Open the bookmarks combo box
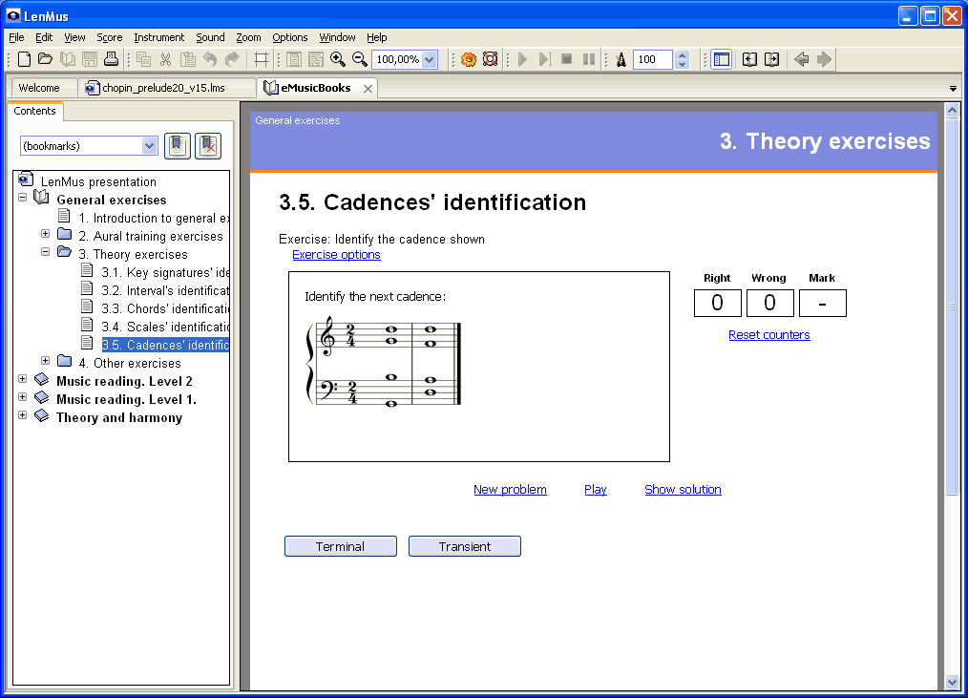Screen dimensions: 968x698 pos(89,146)
